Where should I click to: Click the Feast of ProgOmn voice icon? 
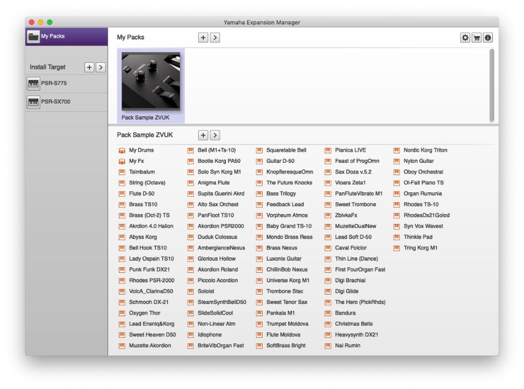tap(328, 161)
